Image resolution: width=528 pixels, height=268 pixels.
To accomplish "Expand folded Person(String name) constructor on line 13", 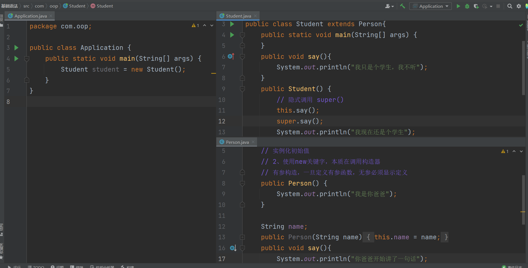I will click(243, 237).
